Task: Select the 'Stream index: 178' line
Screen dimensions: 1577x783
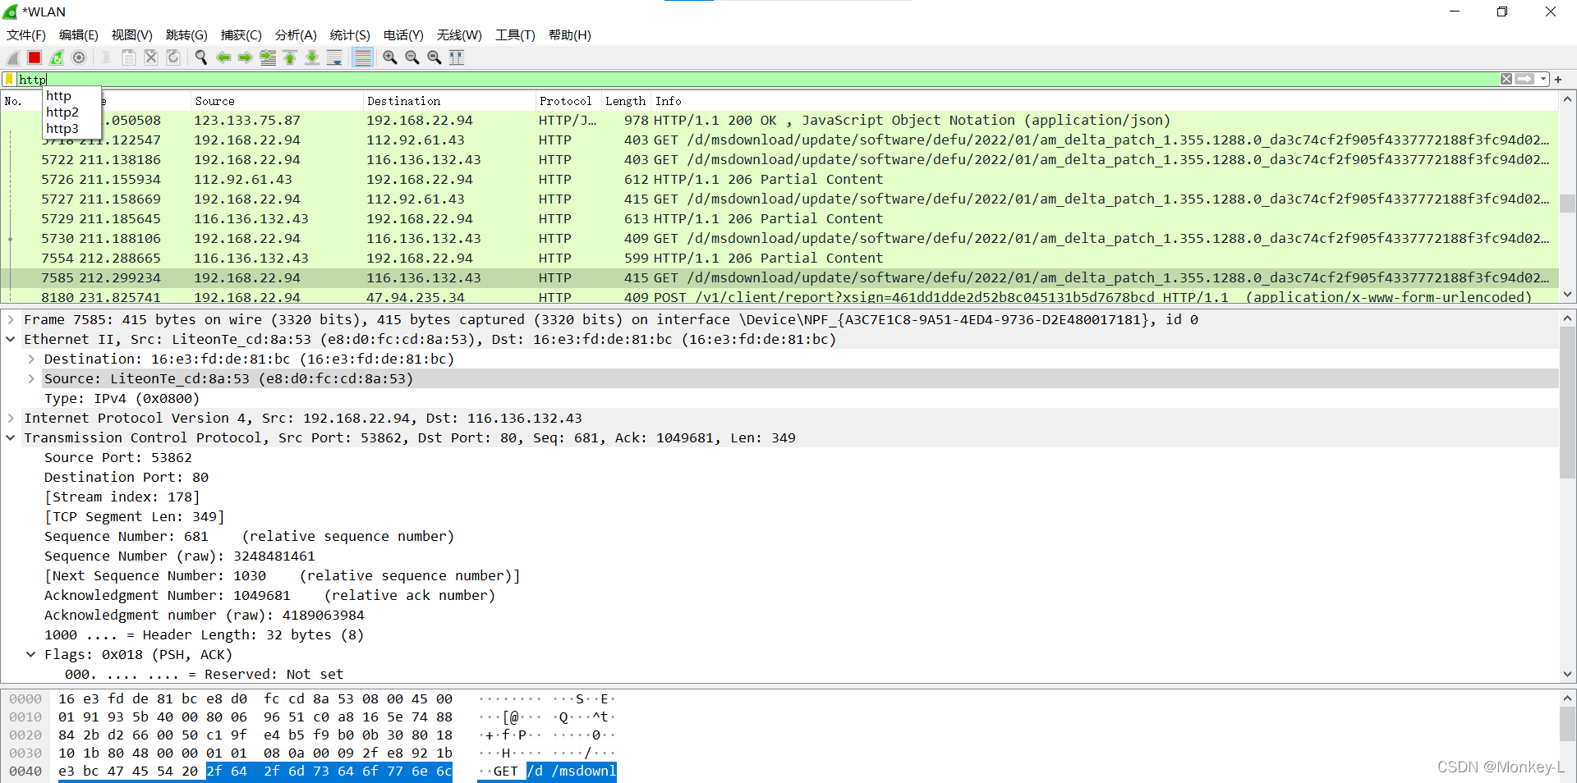Action: [122, 497]
